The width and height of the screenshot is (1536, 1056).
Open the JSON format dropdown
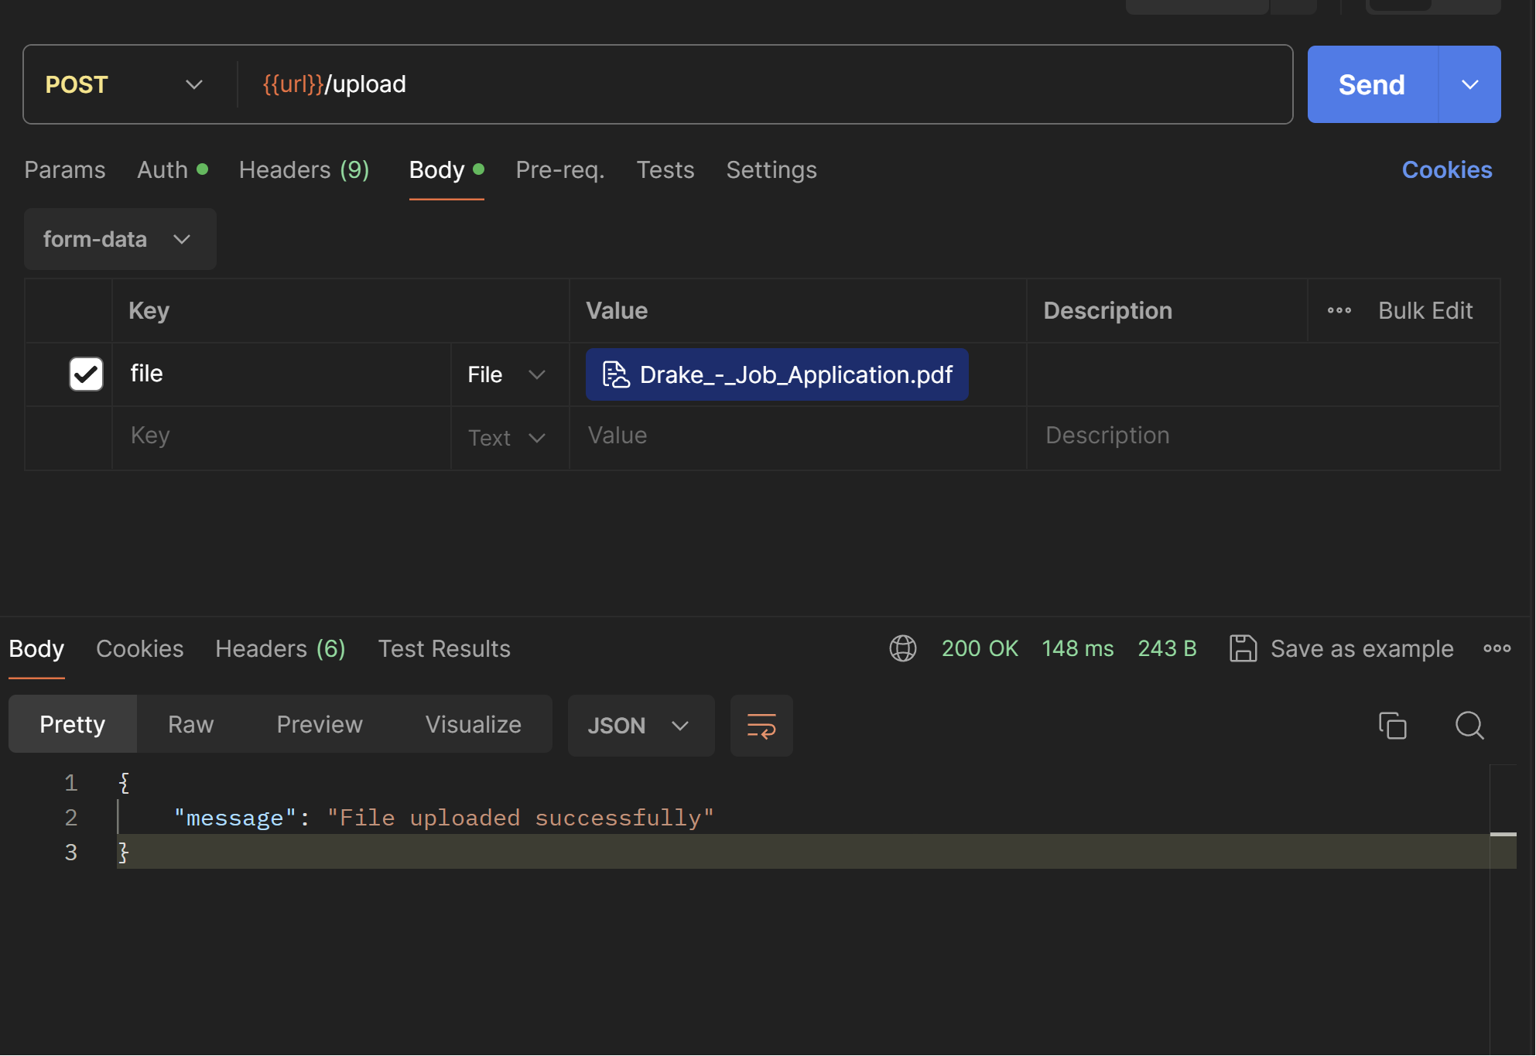tap(639, 726)
